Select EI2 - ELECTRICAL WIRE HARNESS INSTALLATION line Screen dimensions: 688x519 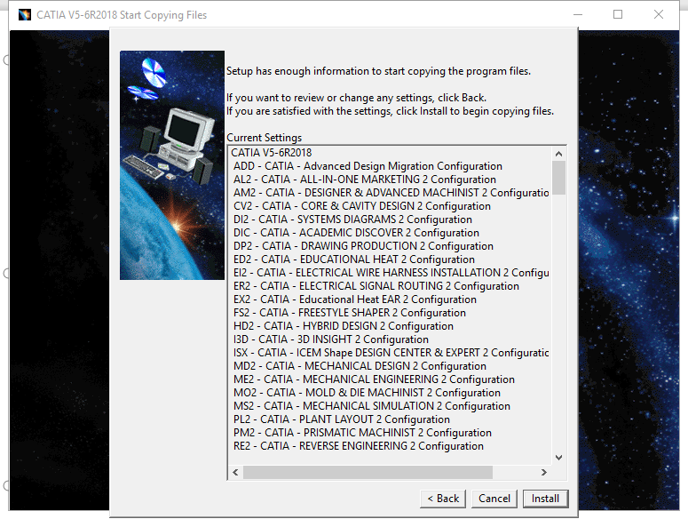click(391, 273)
